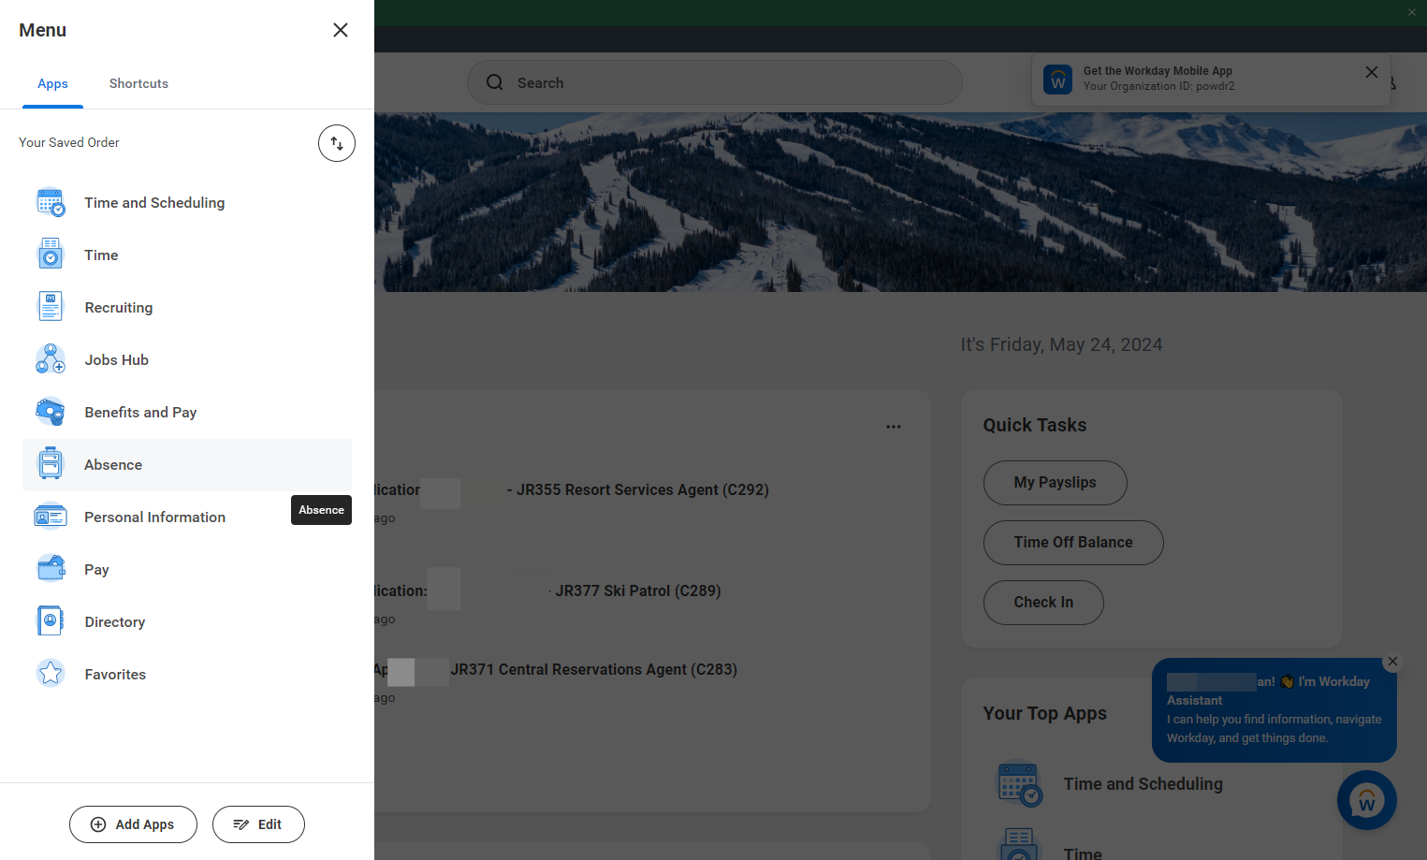The image size is (1427, 860).
Task: Select the Recruiting document icon
Action: (x=51, y=307)
